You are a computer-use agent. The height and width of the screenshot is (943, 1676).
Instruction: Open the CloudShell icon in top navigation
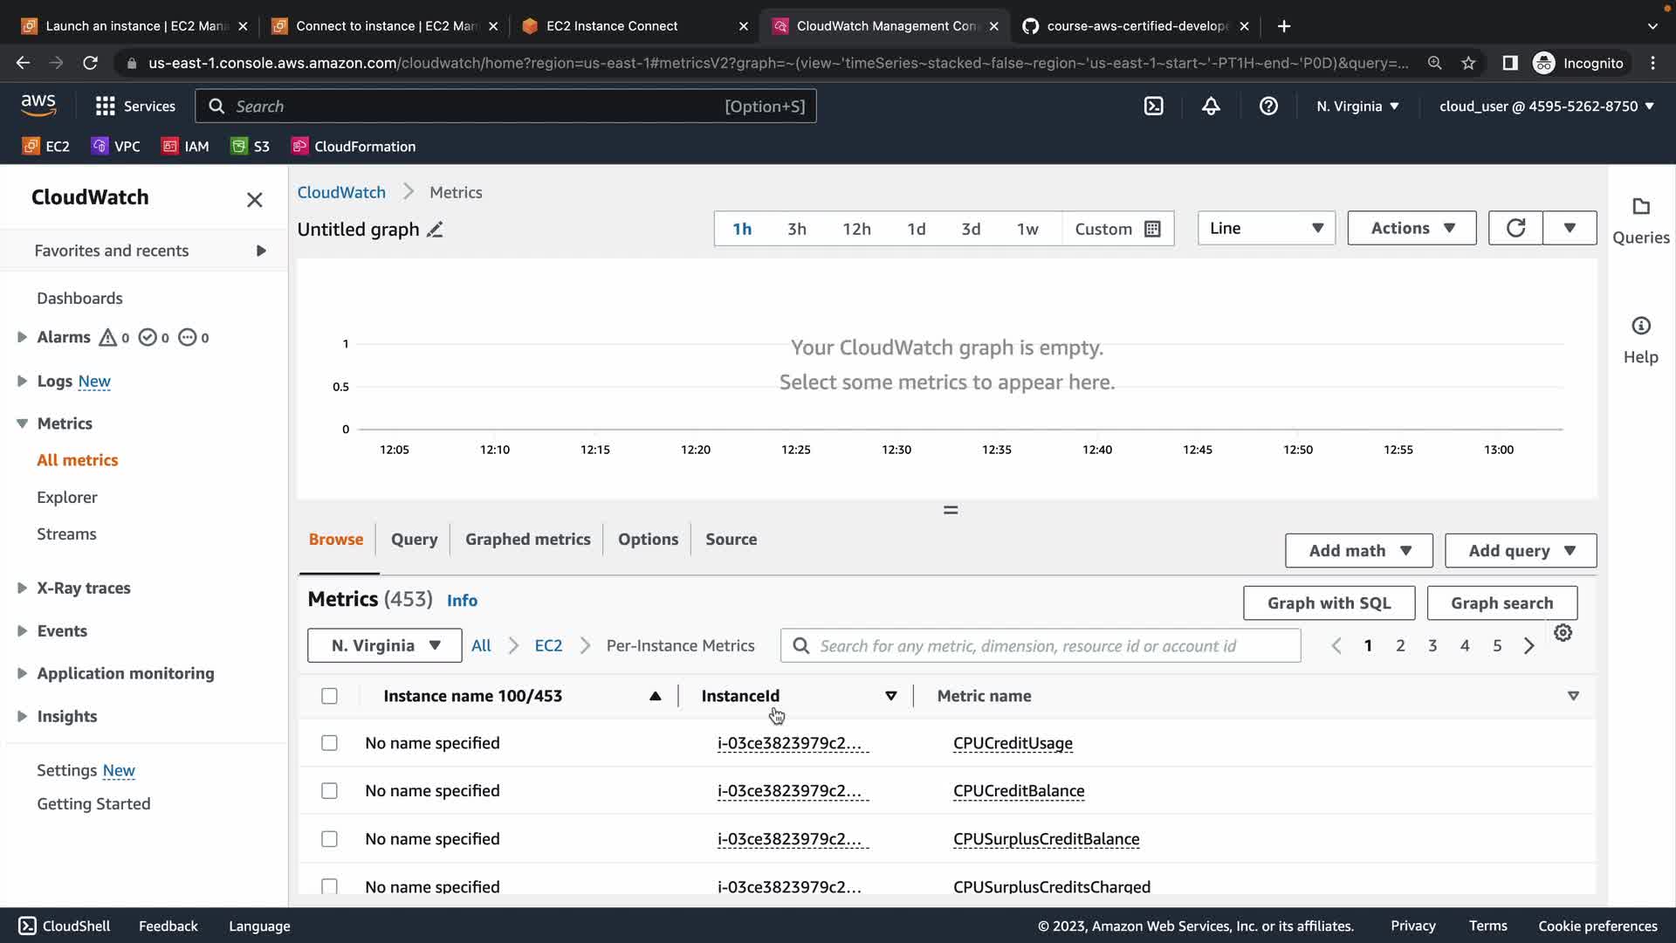(1153, 107)
